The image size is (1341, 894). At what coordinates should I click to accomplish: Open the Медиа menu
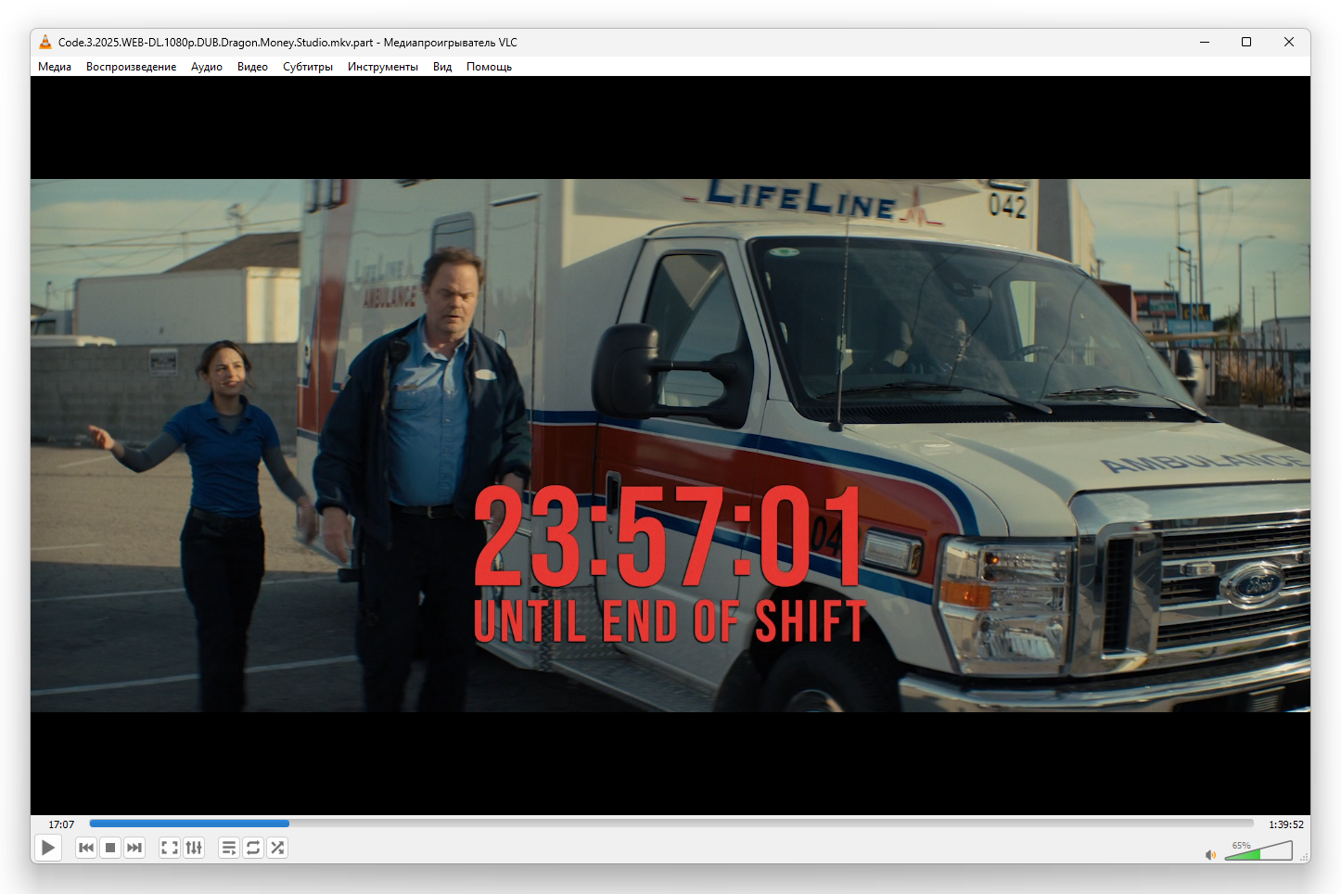point(55,67)
